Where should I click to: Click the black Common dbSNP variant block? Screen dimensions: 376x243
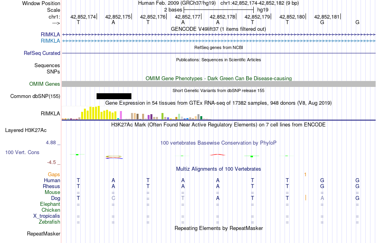pyautogui.click(x=114, y=96)
